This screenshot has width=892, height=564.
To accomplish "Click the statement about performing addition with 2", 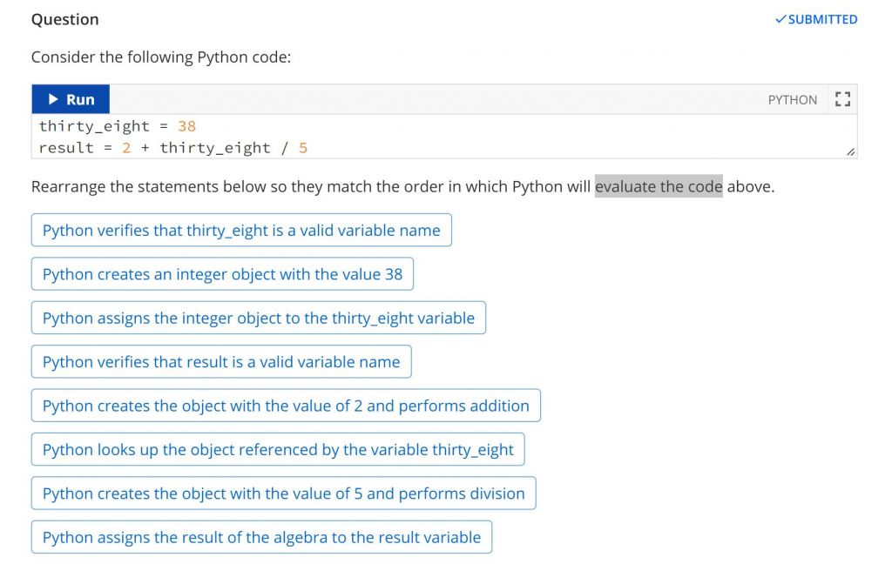I will (x=285, y=406).
